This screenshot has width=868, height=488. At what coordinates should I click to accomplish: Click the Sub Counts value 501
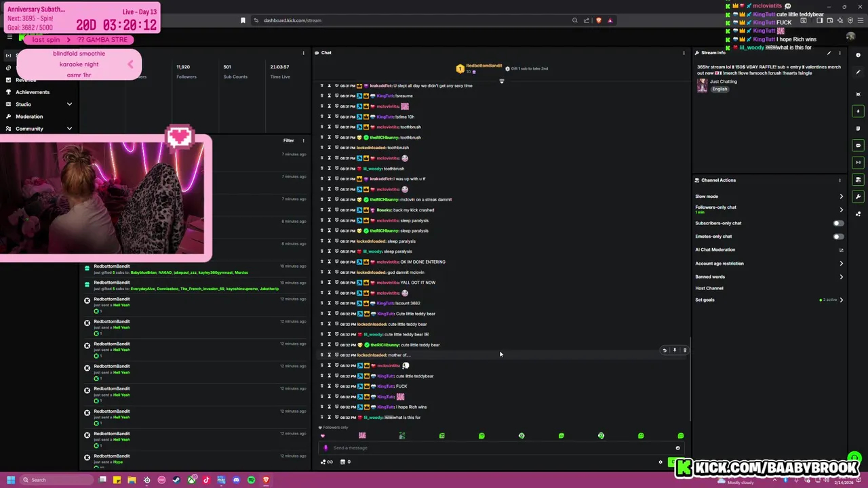pyautogui.click(x=227, y=67)
